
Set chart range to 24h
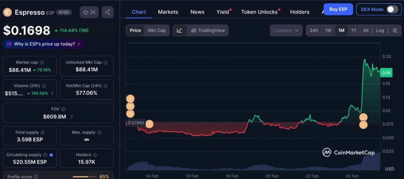[x=314, y=30]
